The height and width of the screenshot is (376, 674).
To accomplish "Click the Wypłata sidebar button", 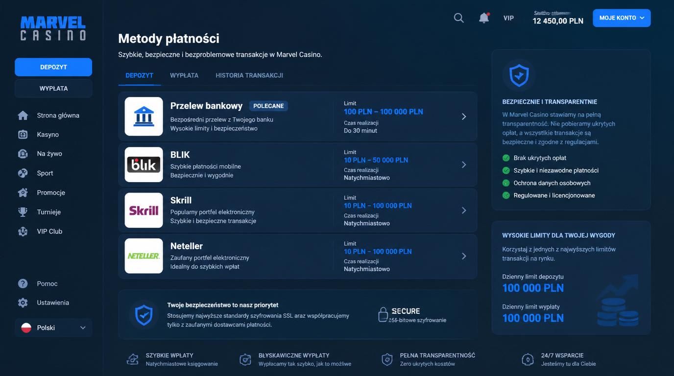I will (x=53, y=89).
